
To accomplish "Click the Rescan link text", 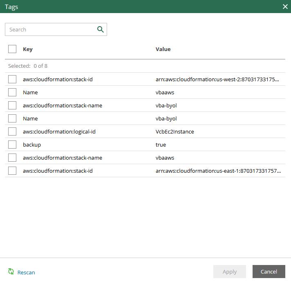I will [26, 272].
